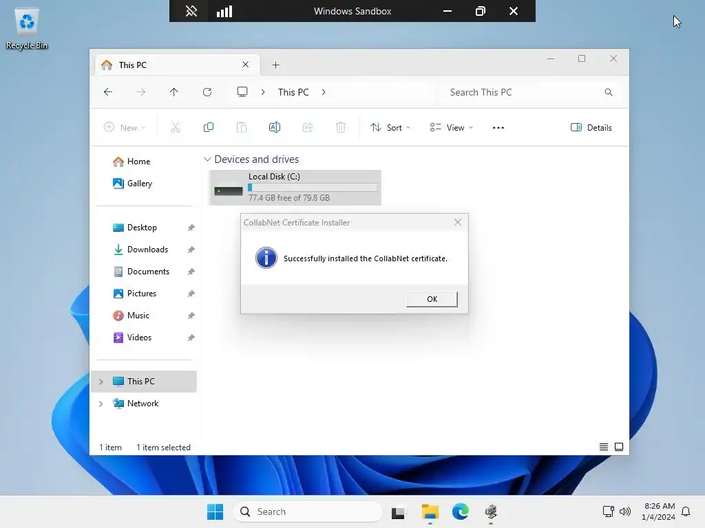Close the CollabNet Certificate Installer dialog

457,222
